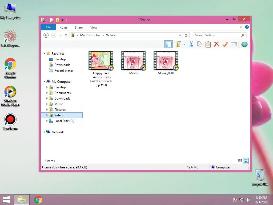273x205 pixels.
Task: Open the Share ribbon tab
Action: pyautogui.click(x=79, y=27)
